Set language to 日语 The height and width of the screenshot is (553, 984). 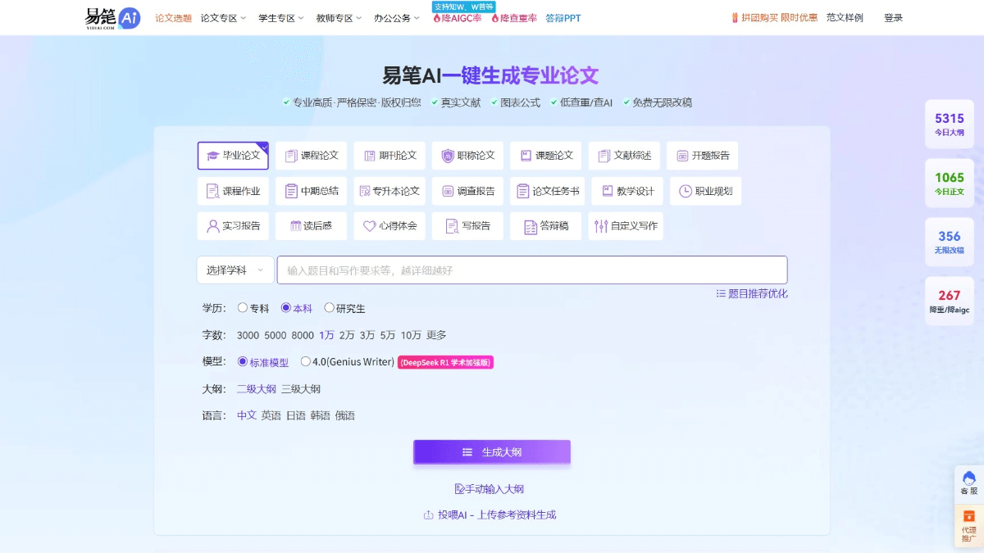coord(296,415)
